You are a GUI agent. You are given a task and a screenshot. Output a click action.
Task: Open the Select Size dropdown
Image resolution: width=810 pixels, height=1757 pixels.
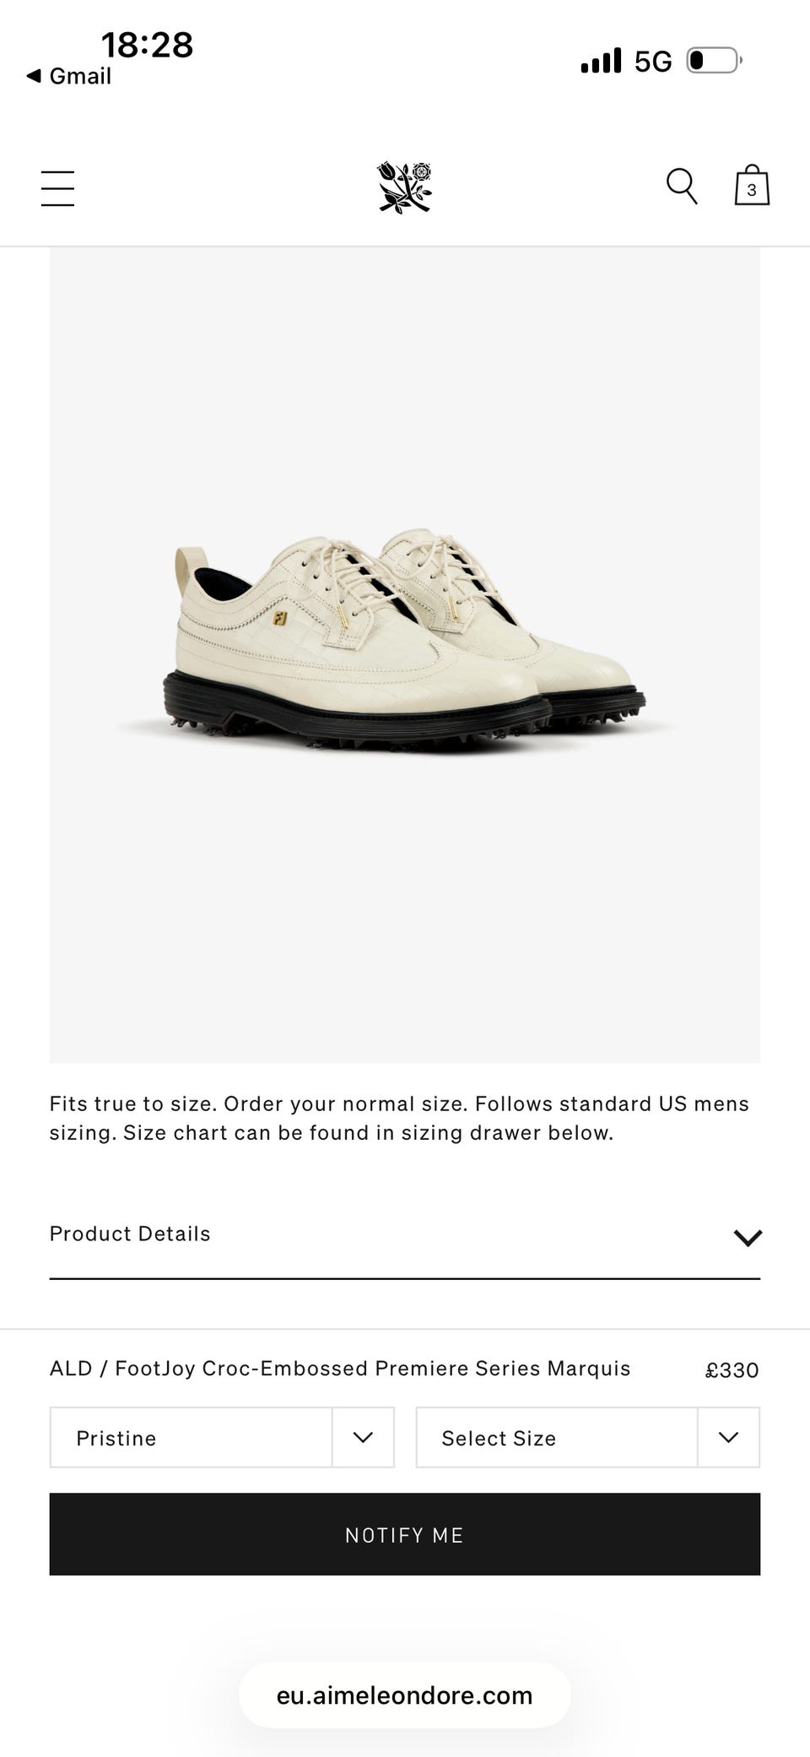[x=588, y=1437]
